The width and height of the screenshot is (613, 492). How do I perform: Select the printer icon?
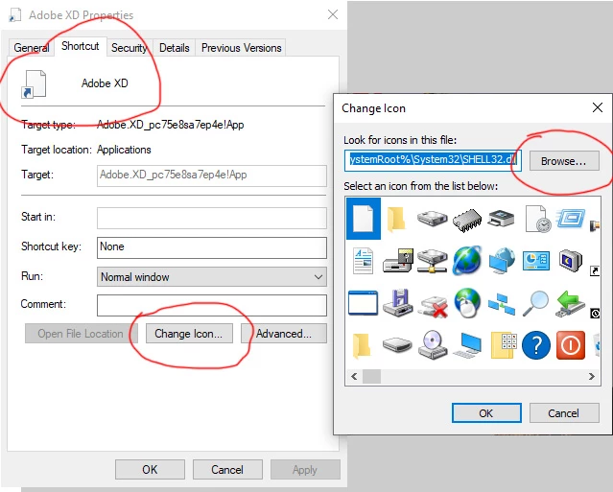pyautogui.click(x=501, y=219)
